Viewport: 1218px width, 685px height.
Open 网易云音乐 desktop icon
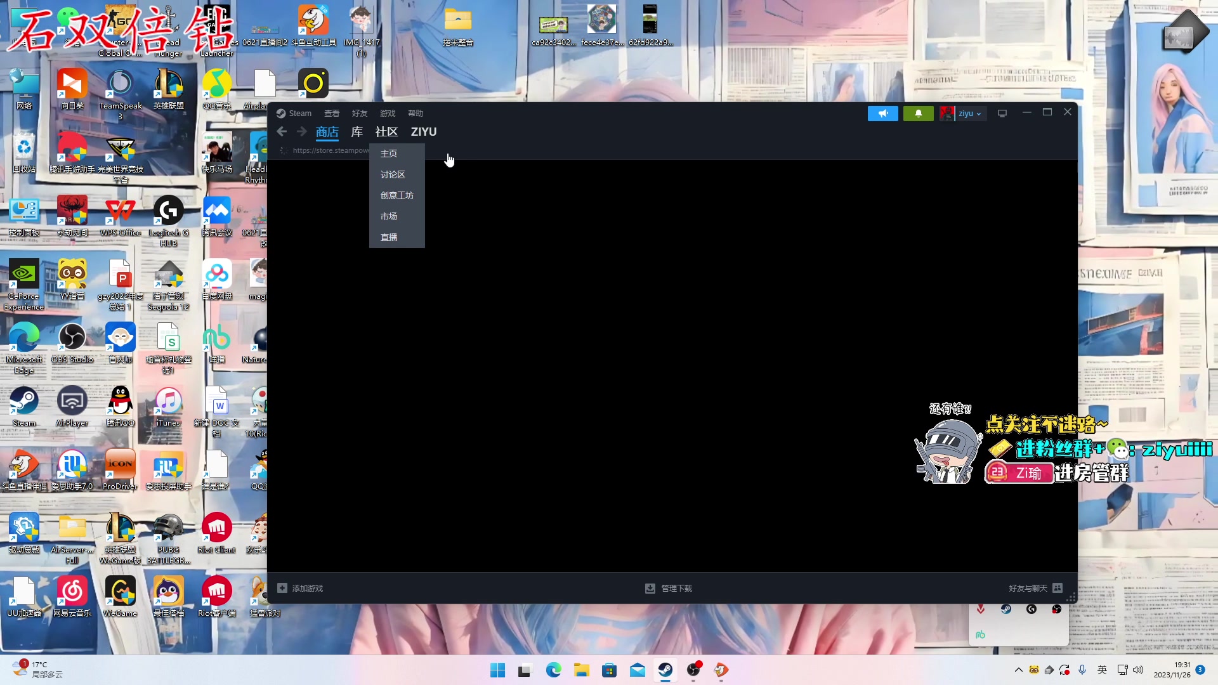pos(72,597)
